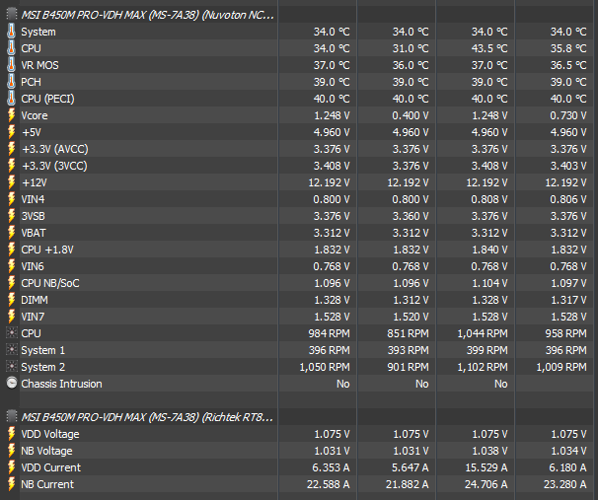The image size is (598, 500).
Task: Select the NB Voltage sensor label
Action: click(x=47, y=451)
